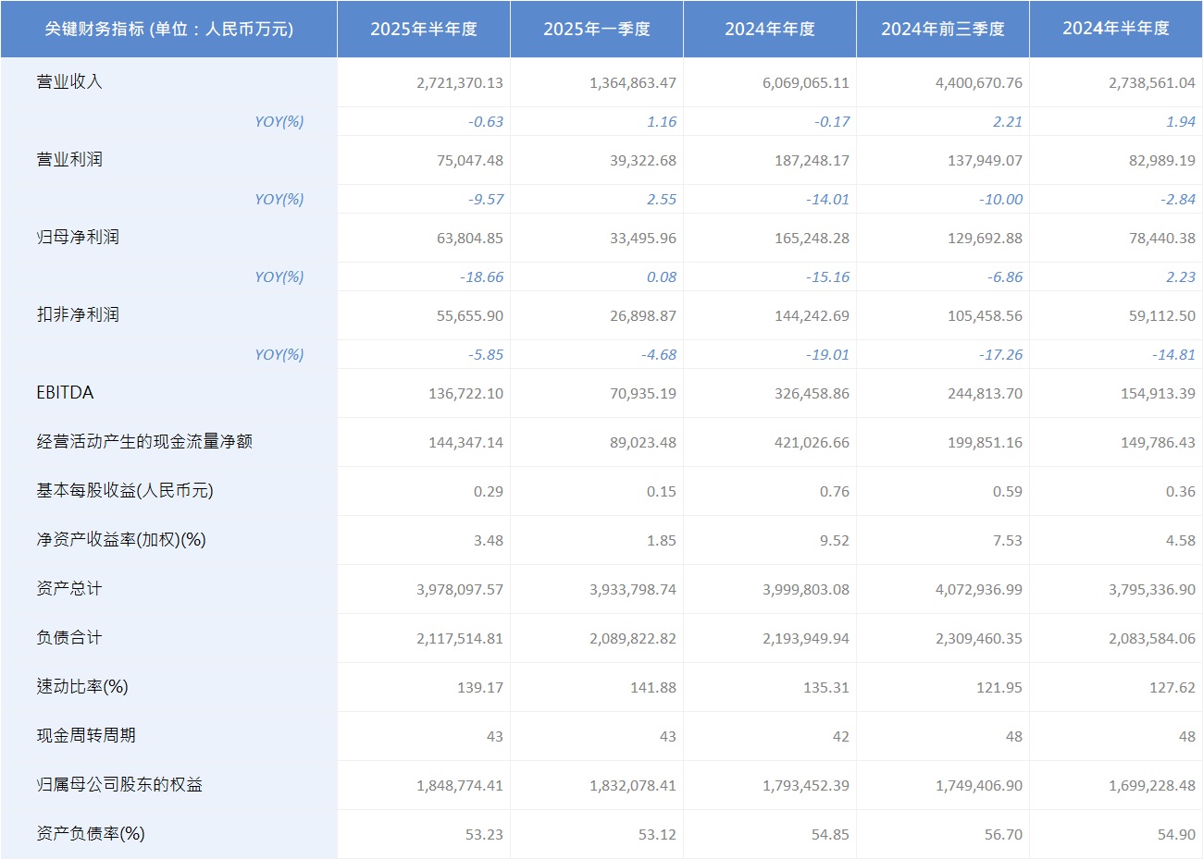Click the 资产负债率 value 56.70
The height and width of the screenshot is (859, 1203).
(1002, 835)
